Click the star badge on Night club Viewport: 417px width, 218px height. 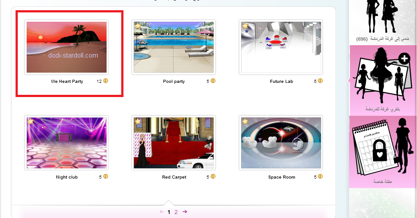pos(31,121)
